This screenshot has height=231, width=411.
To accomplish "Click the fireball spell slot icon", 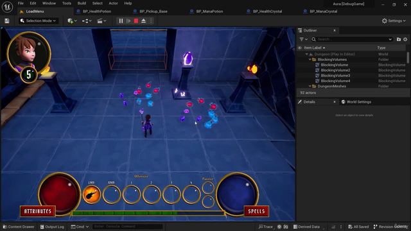I will tap(91, 194).
